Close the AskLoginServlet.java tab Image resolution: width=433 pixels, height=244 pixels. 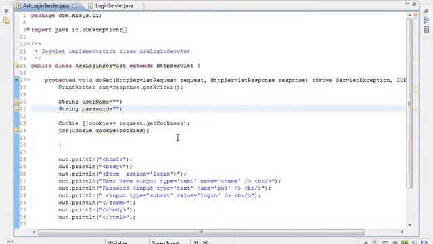click(74, 5)
